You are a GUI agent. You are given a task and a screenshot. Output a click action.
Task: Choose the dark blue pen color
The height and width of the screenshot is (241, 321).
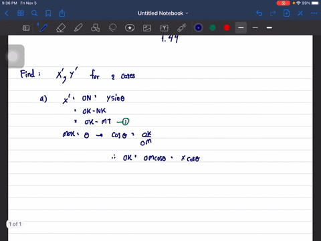(199, 27)
